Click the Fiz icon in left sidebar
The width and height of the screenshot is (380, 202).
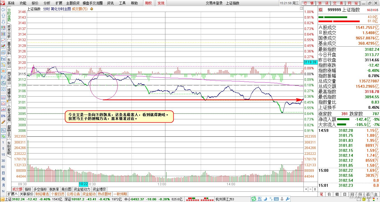pos(3,77)
